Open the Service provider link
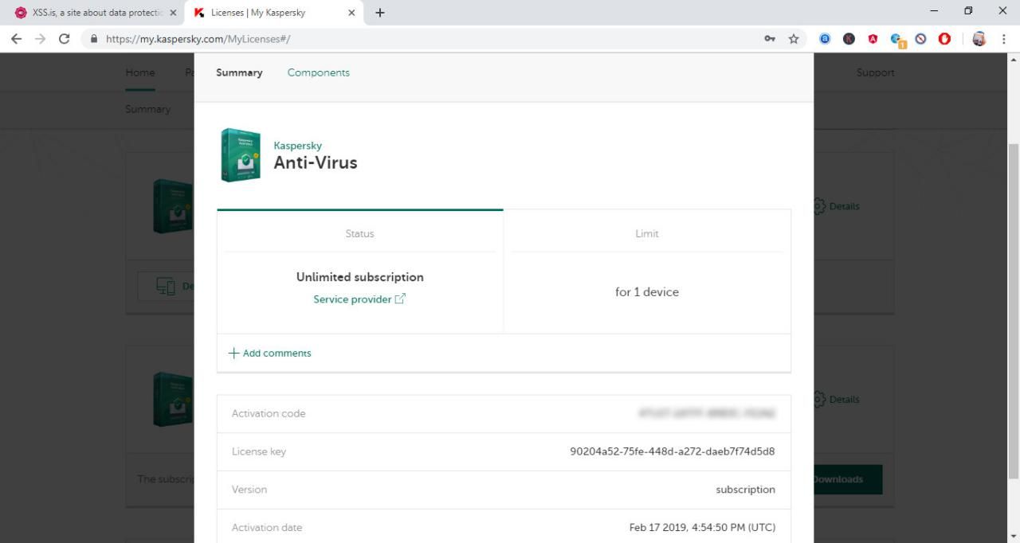Screen dimensions: 1020x543 (x=352, y=299)
